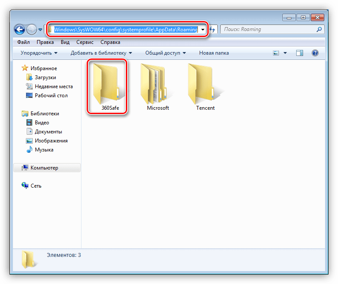Open the Файл menu

pyautogui.click(x=23, y=42)
